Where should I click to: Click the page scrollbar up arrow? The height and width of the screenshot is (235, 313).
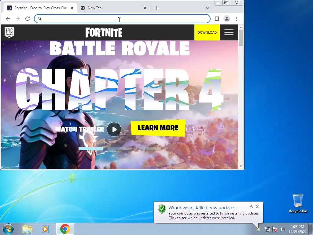tap(241, 27)
